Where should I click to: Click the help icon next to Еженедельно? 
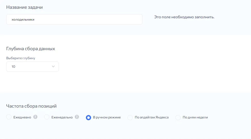pos(77,117)
